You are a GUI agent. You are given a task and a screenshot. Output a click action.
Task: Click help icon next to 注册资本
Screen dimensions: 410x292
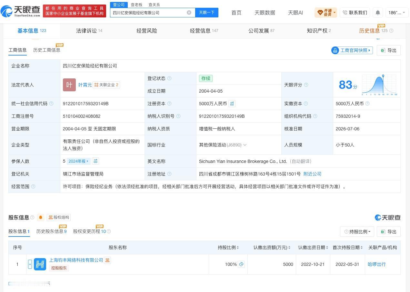169,104
